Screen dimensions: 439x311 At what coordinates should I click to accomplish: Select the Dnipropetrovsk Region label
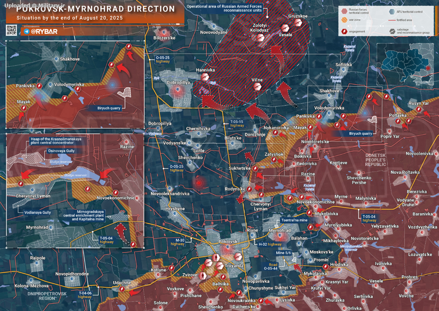(47, 296)
